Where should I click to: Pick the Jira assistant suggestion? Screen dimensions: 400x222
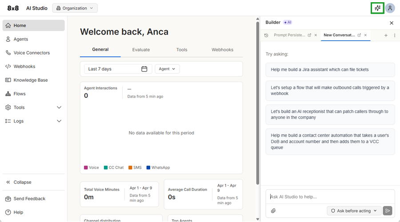(330, 70)
